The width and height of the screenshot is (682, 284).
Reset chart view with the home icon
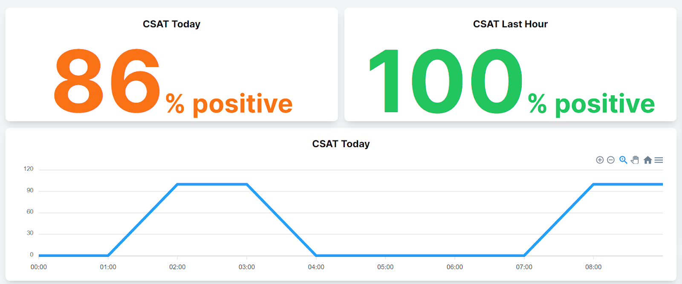coord(648,160)
